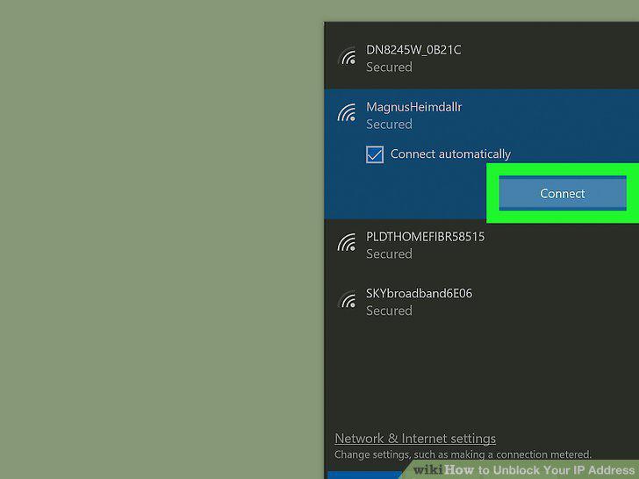This screenshot has height=479, width=639.
Task: Select the MagnusHeimdallr network name
Action: coord(413,107)
